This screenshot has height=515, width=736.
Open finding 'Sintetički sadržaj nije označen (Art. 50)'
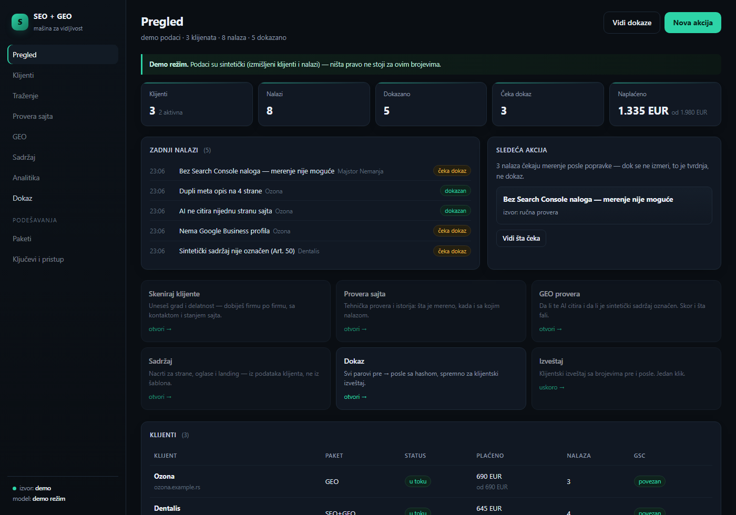coord(310,251)
